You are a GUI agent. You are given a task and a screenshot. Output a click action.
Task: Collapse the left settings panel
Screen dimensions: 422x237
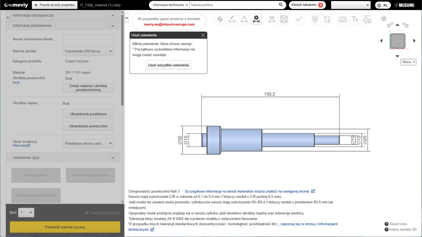8,17
